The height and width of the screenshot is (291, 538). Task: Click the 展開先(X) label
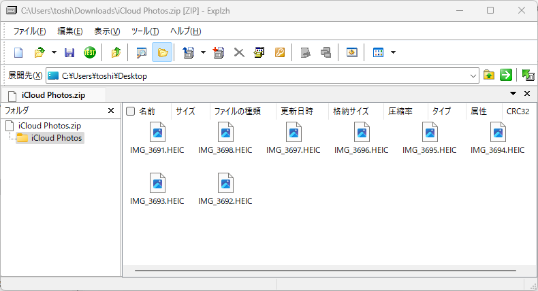tap(25, 75)
